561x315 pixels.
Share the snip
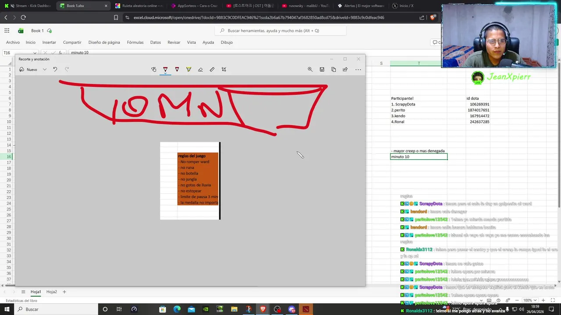coord(345,70)
